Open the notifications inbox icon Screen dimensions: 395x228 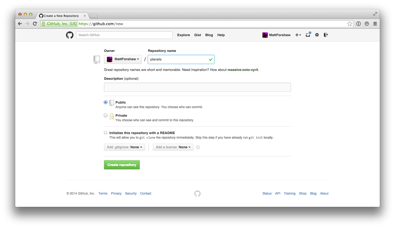pyautogui.click(x=308, y=35)
